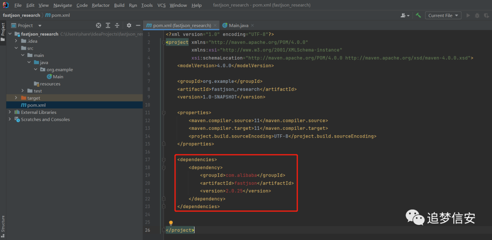
Task: Expand the target folder in project tree
Action: (16, 98)
